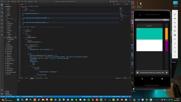Open stylesheet.js under the login folder

coord(11,39)
